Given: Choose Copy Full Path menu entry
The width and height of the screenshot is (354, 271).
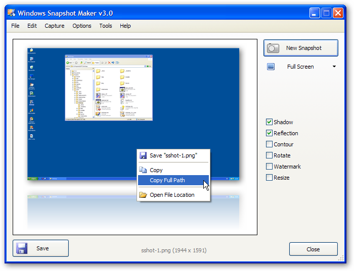Looking at the screenshot, I should click(x=173, y=180).
